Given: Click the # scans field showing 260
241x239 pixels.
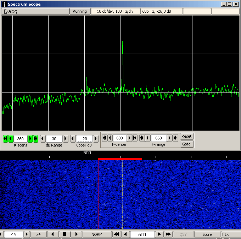Looking at the screenshot, I should [x=21, y=139].
